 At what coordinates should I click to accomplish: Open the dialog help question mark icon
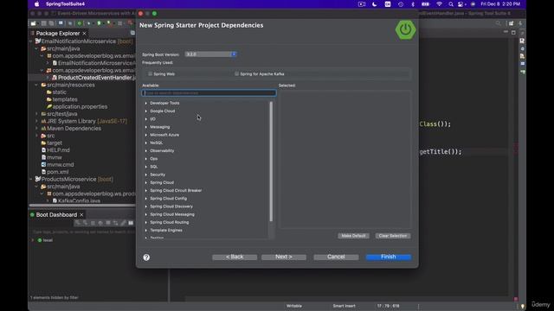pyautogui.click(x=146, y=257)
